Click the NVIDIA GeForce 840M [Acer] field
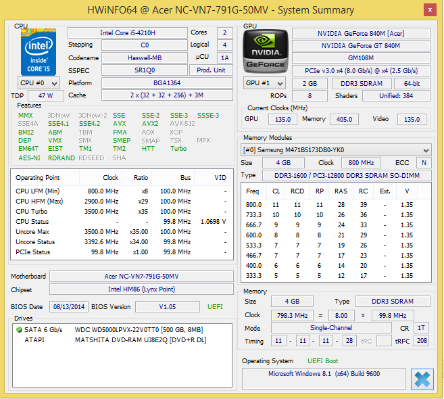 (x=361, y=33)
